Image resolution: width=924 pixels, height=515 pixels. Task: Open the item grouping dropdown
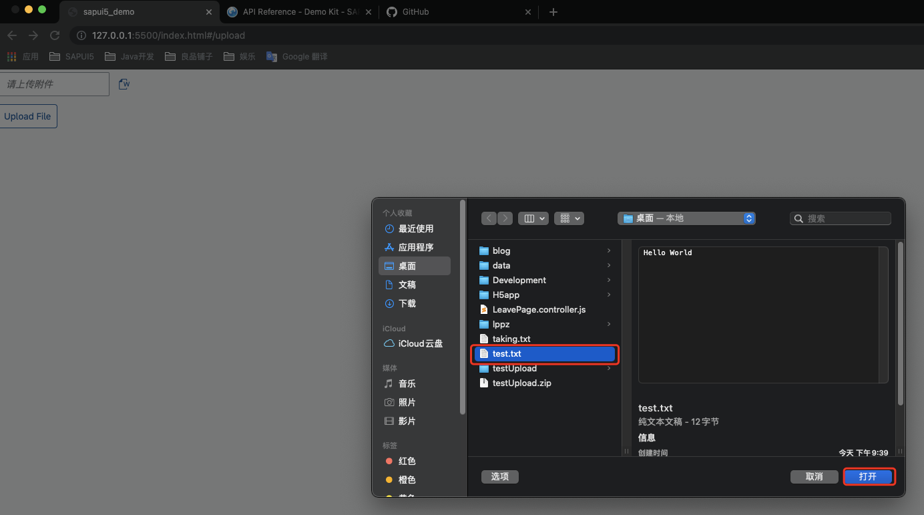569,218
